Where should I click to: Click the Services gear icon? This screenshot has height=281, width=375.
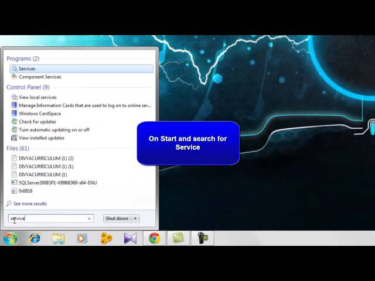[x=15, y=69]
